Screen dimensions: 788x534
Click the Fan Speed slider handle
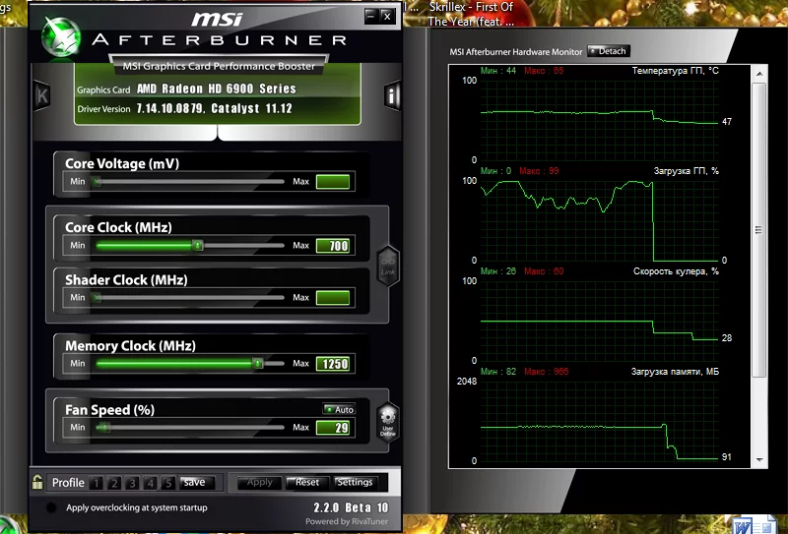click(103, 428)
